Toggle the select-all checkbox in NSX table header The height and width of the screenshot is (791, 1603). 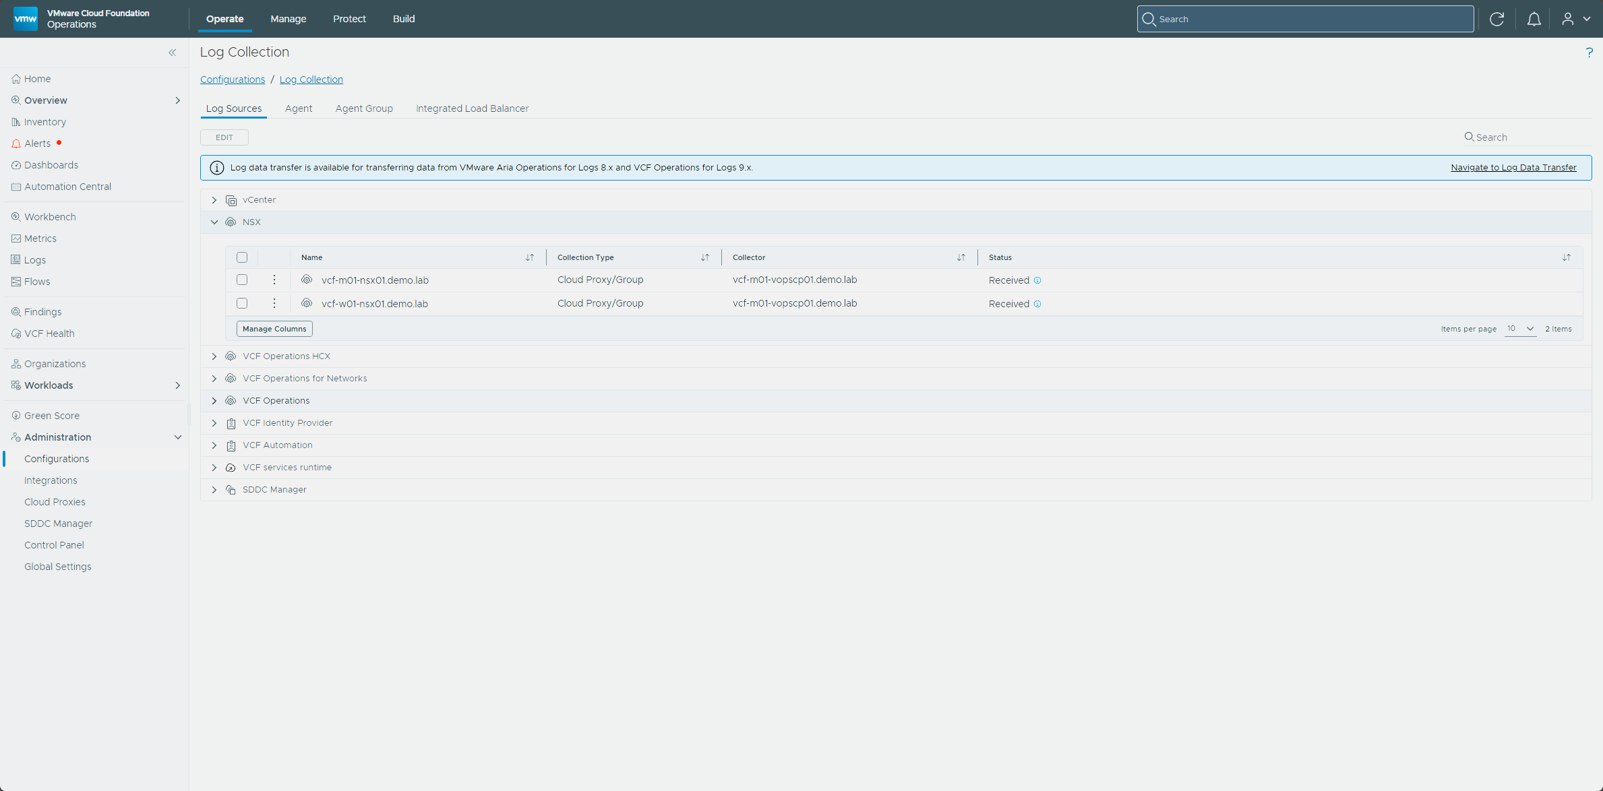coord(242,257)
